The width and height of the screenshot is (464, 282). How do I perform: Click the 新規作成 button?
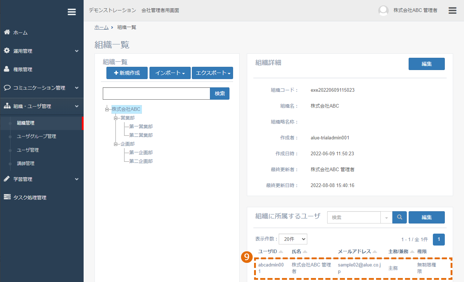pos(127,73)
